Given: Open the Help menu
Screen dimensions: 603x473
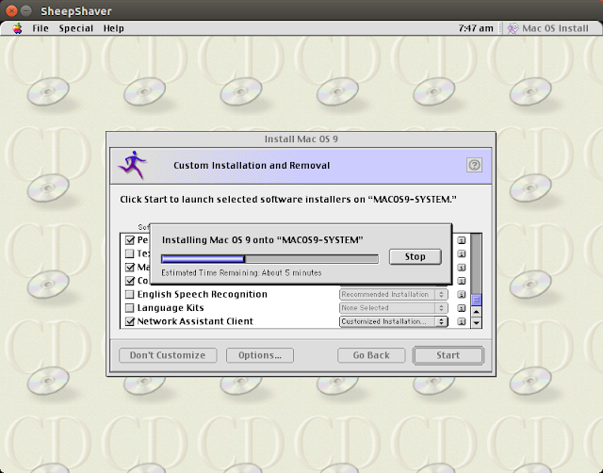Looking at the screenshot, I should click(113, 28).
